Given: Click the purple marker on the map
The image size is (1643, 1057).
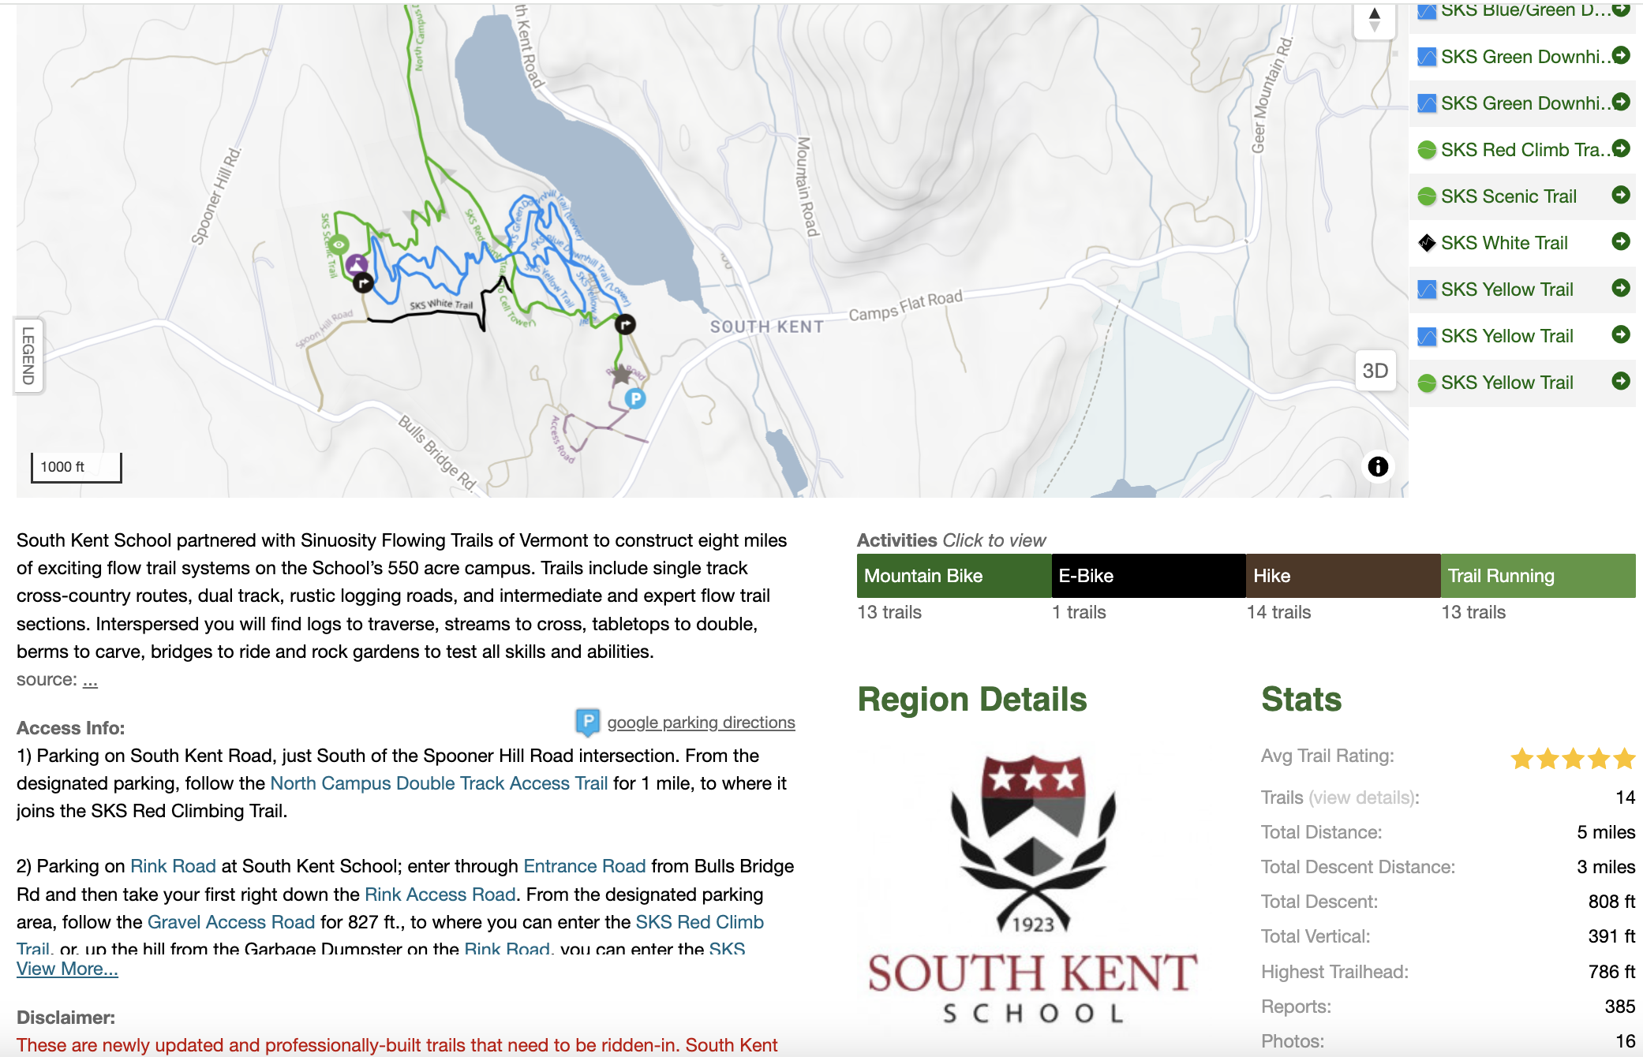Looking at the screenshot, I should tap(357, 263).
